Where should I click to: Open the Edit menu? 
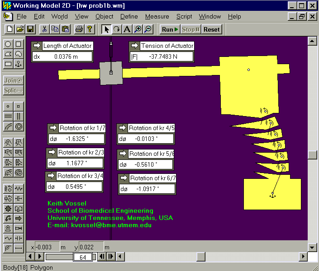39,16
